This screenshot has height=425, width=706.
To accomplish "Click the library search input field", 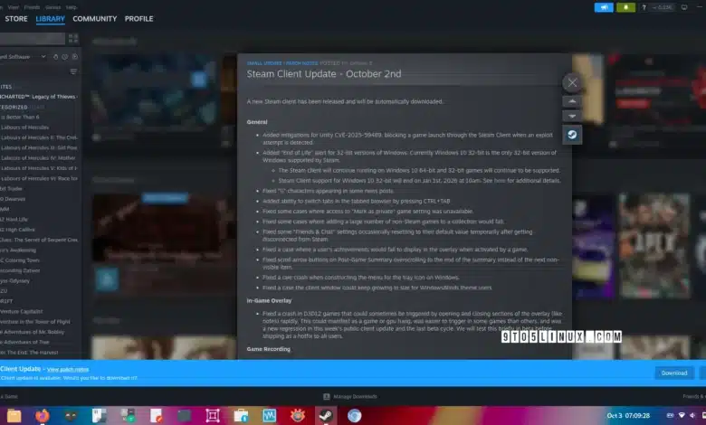I will coord(33,39).
